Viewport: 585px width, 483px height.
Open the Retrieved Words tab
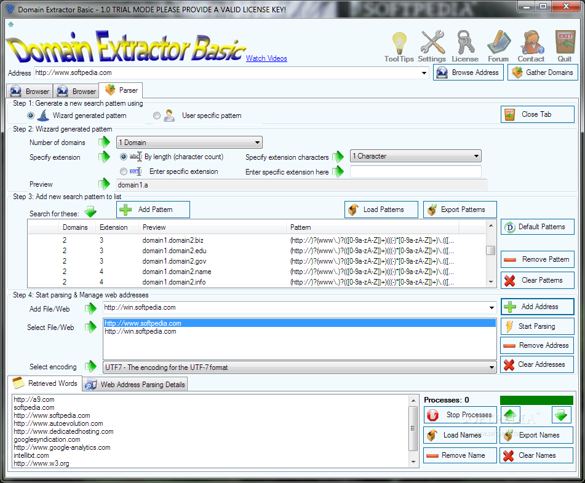[45, 383]
